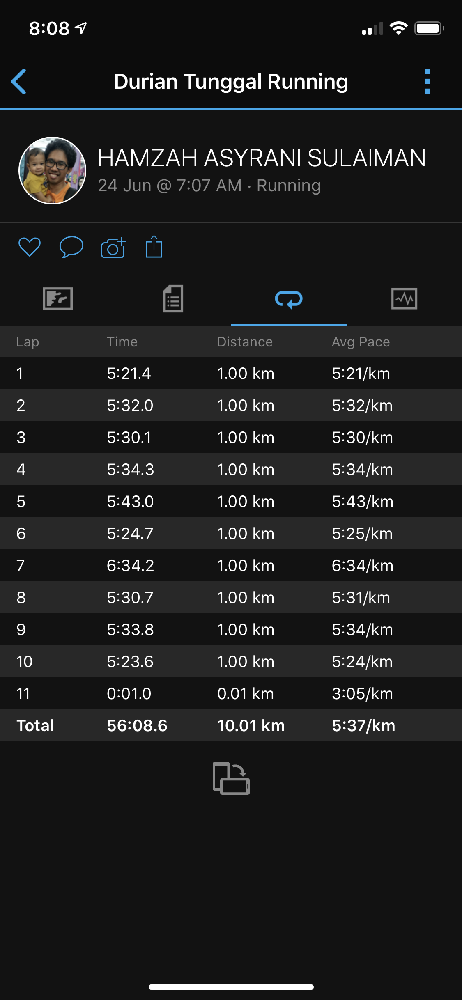This screenshot has height=1000, width=462.
Task: Open the three-dot more options menu
Action: point(427,81)
